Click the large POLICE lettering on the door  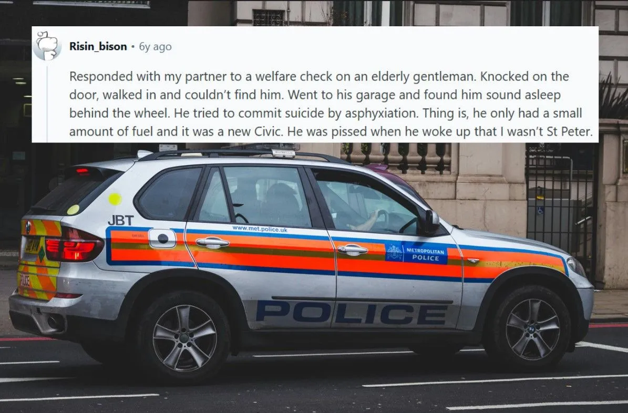point(352,313)
